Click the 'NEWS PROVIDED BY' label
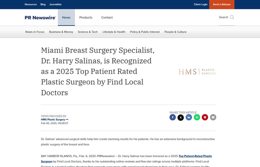The image size is (260, 167). point(53,116)
